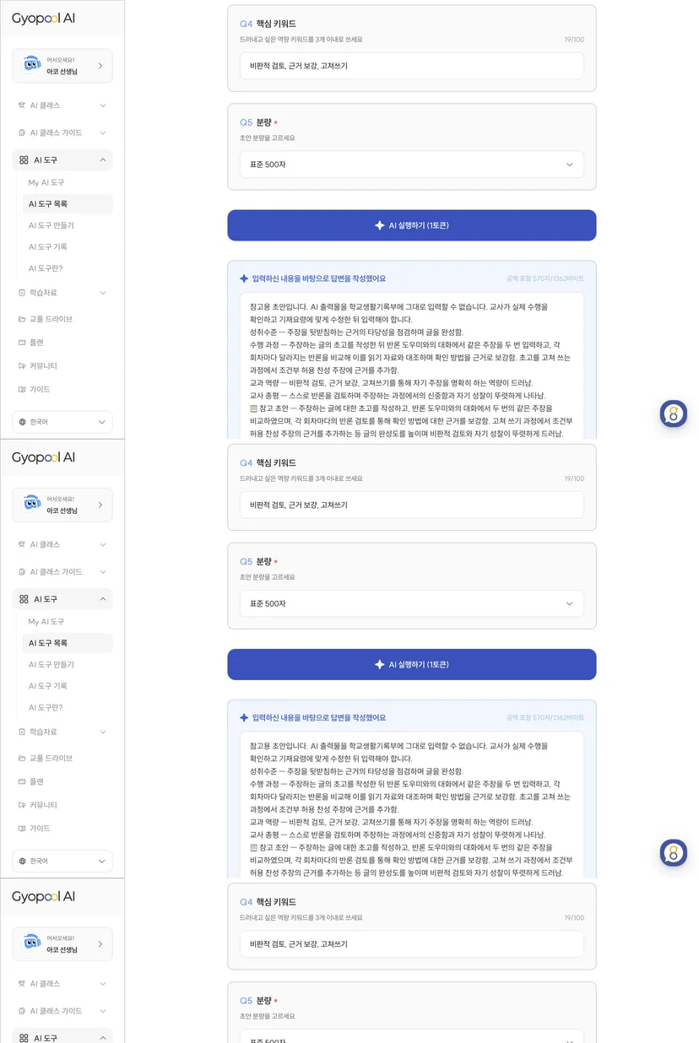Viewport: 699px width, 1043px height.
Task: Open AI 도구 만들기 in the topmost sidebar
Action: tap(51, 225)
